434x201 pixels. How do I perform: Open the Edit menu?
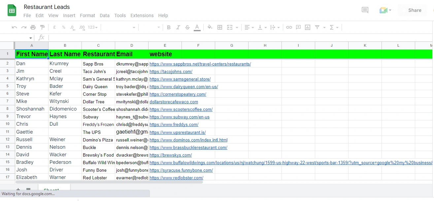(40, 15)
